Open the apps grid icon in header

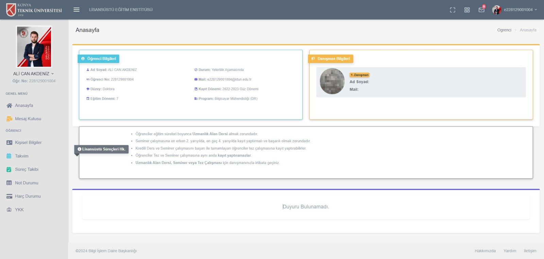pos(467,10)
